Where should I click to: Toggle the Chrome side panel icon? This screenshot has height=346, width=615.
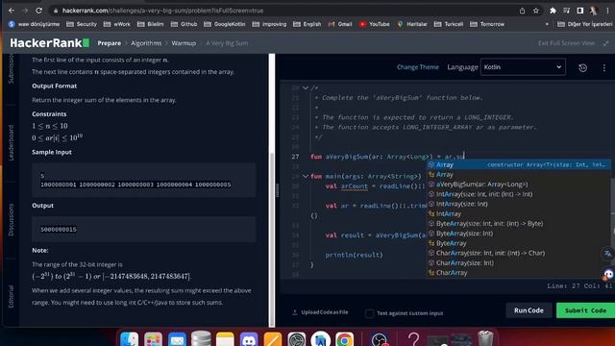coord(579,11)
